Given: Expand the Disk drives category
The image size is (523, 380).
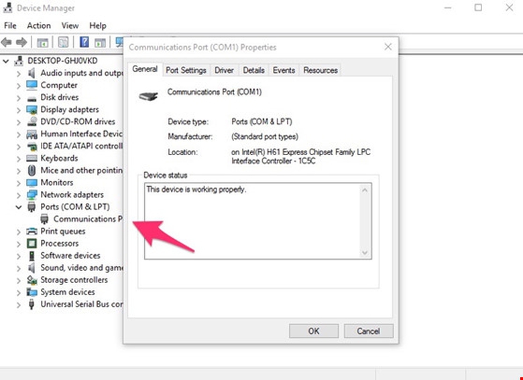Looking at the screenshot, I should pyautogui.click(x=18, y=98).
